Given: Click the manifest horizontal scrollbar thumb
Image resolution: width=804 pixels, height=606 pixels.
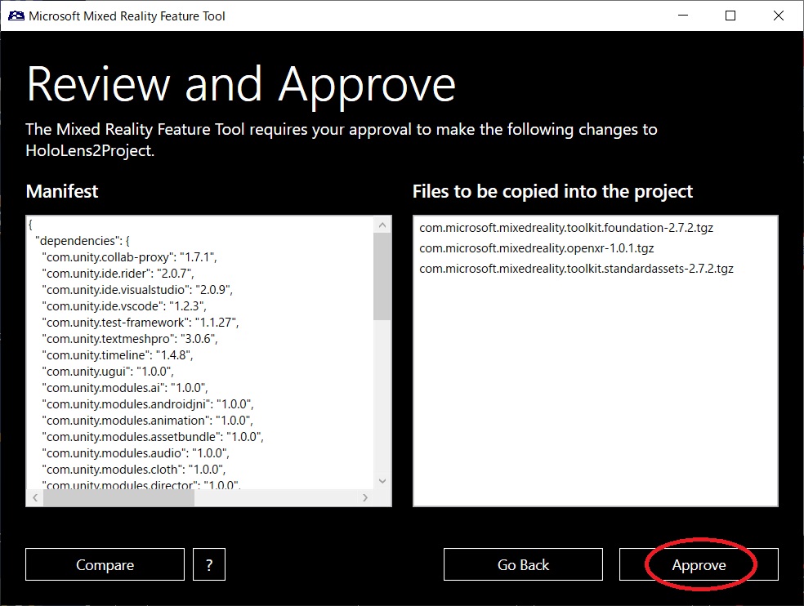Looking at the screenshot, I should 119,497.
